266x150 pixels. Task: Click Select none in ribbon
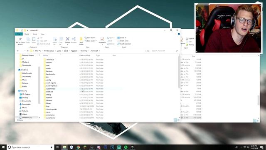coord(123,41)
